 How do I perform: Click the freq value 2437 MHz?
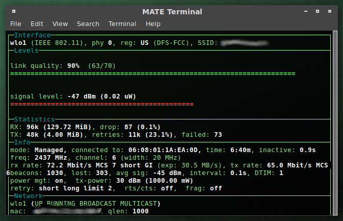click(x=51, y=158)
